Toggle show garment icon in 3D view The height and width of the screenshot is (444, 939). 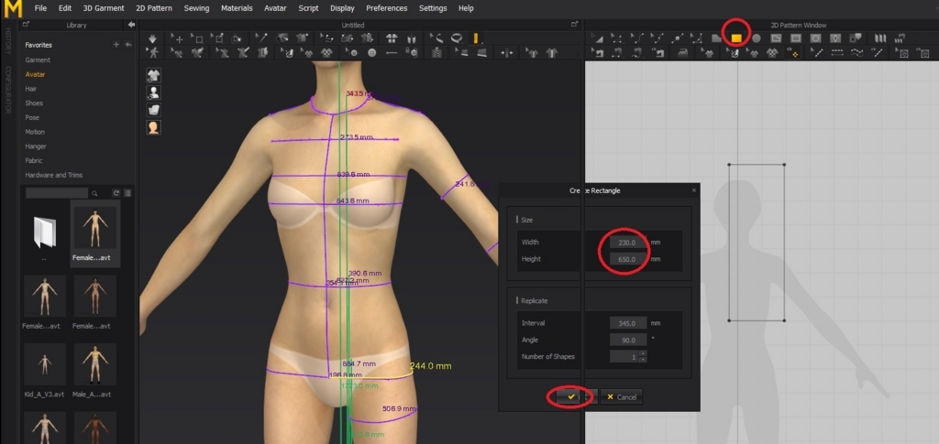click(154, 75)
